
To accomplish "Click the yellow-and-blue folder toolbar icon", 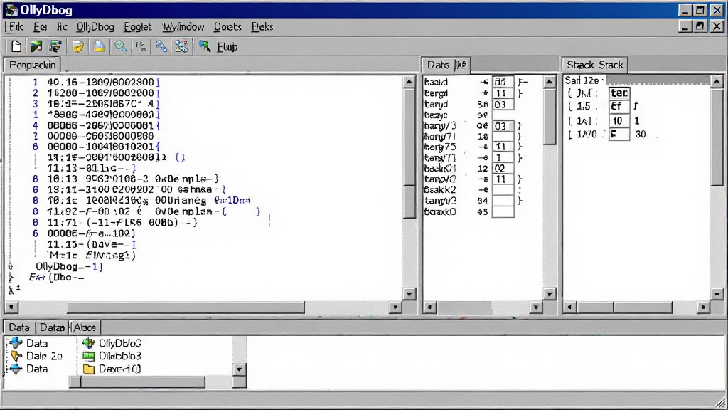I will pos(99,46).
